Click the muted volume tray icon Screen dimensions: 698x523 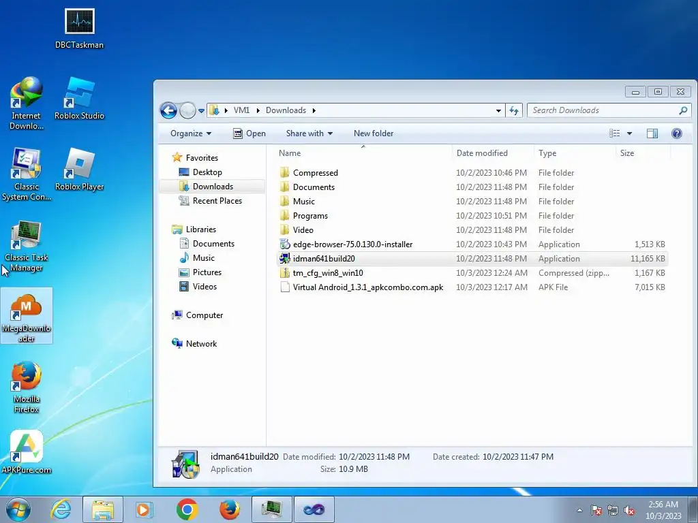(x=629, y=510)
